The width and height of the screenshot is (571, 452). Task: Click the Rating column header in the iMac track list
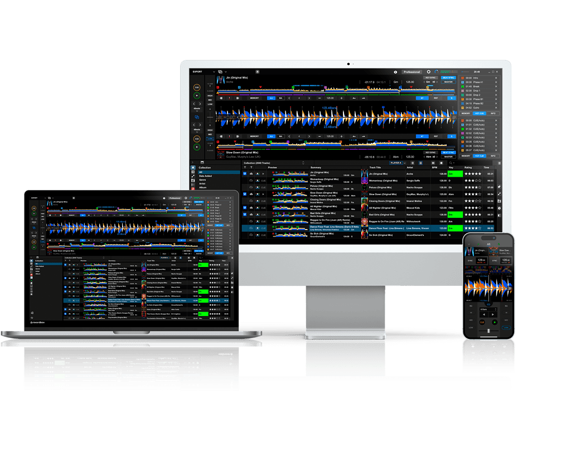point(468,167)
